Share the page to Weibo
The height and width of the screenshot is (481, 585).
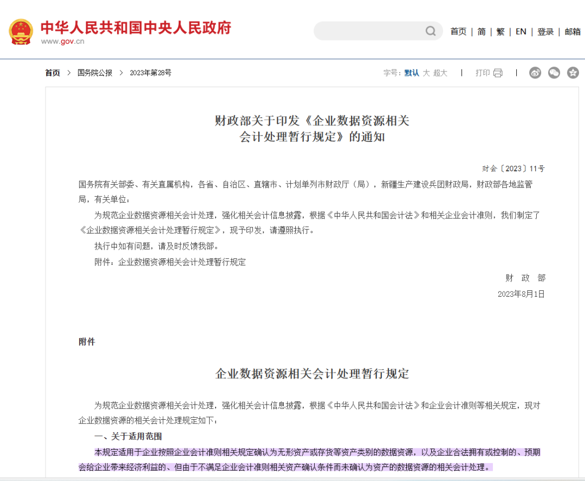(535, 73)
